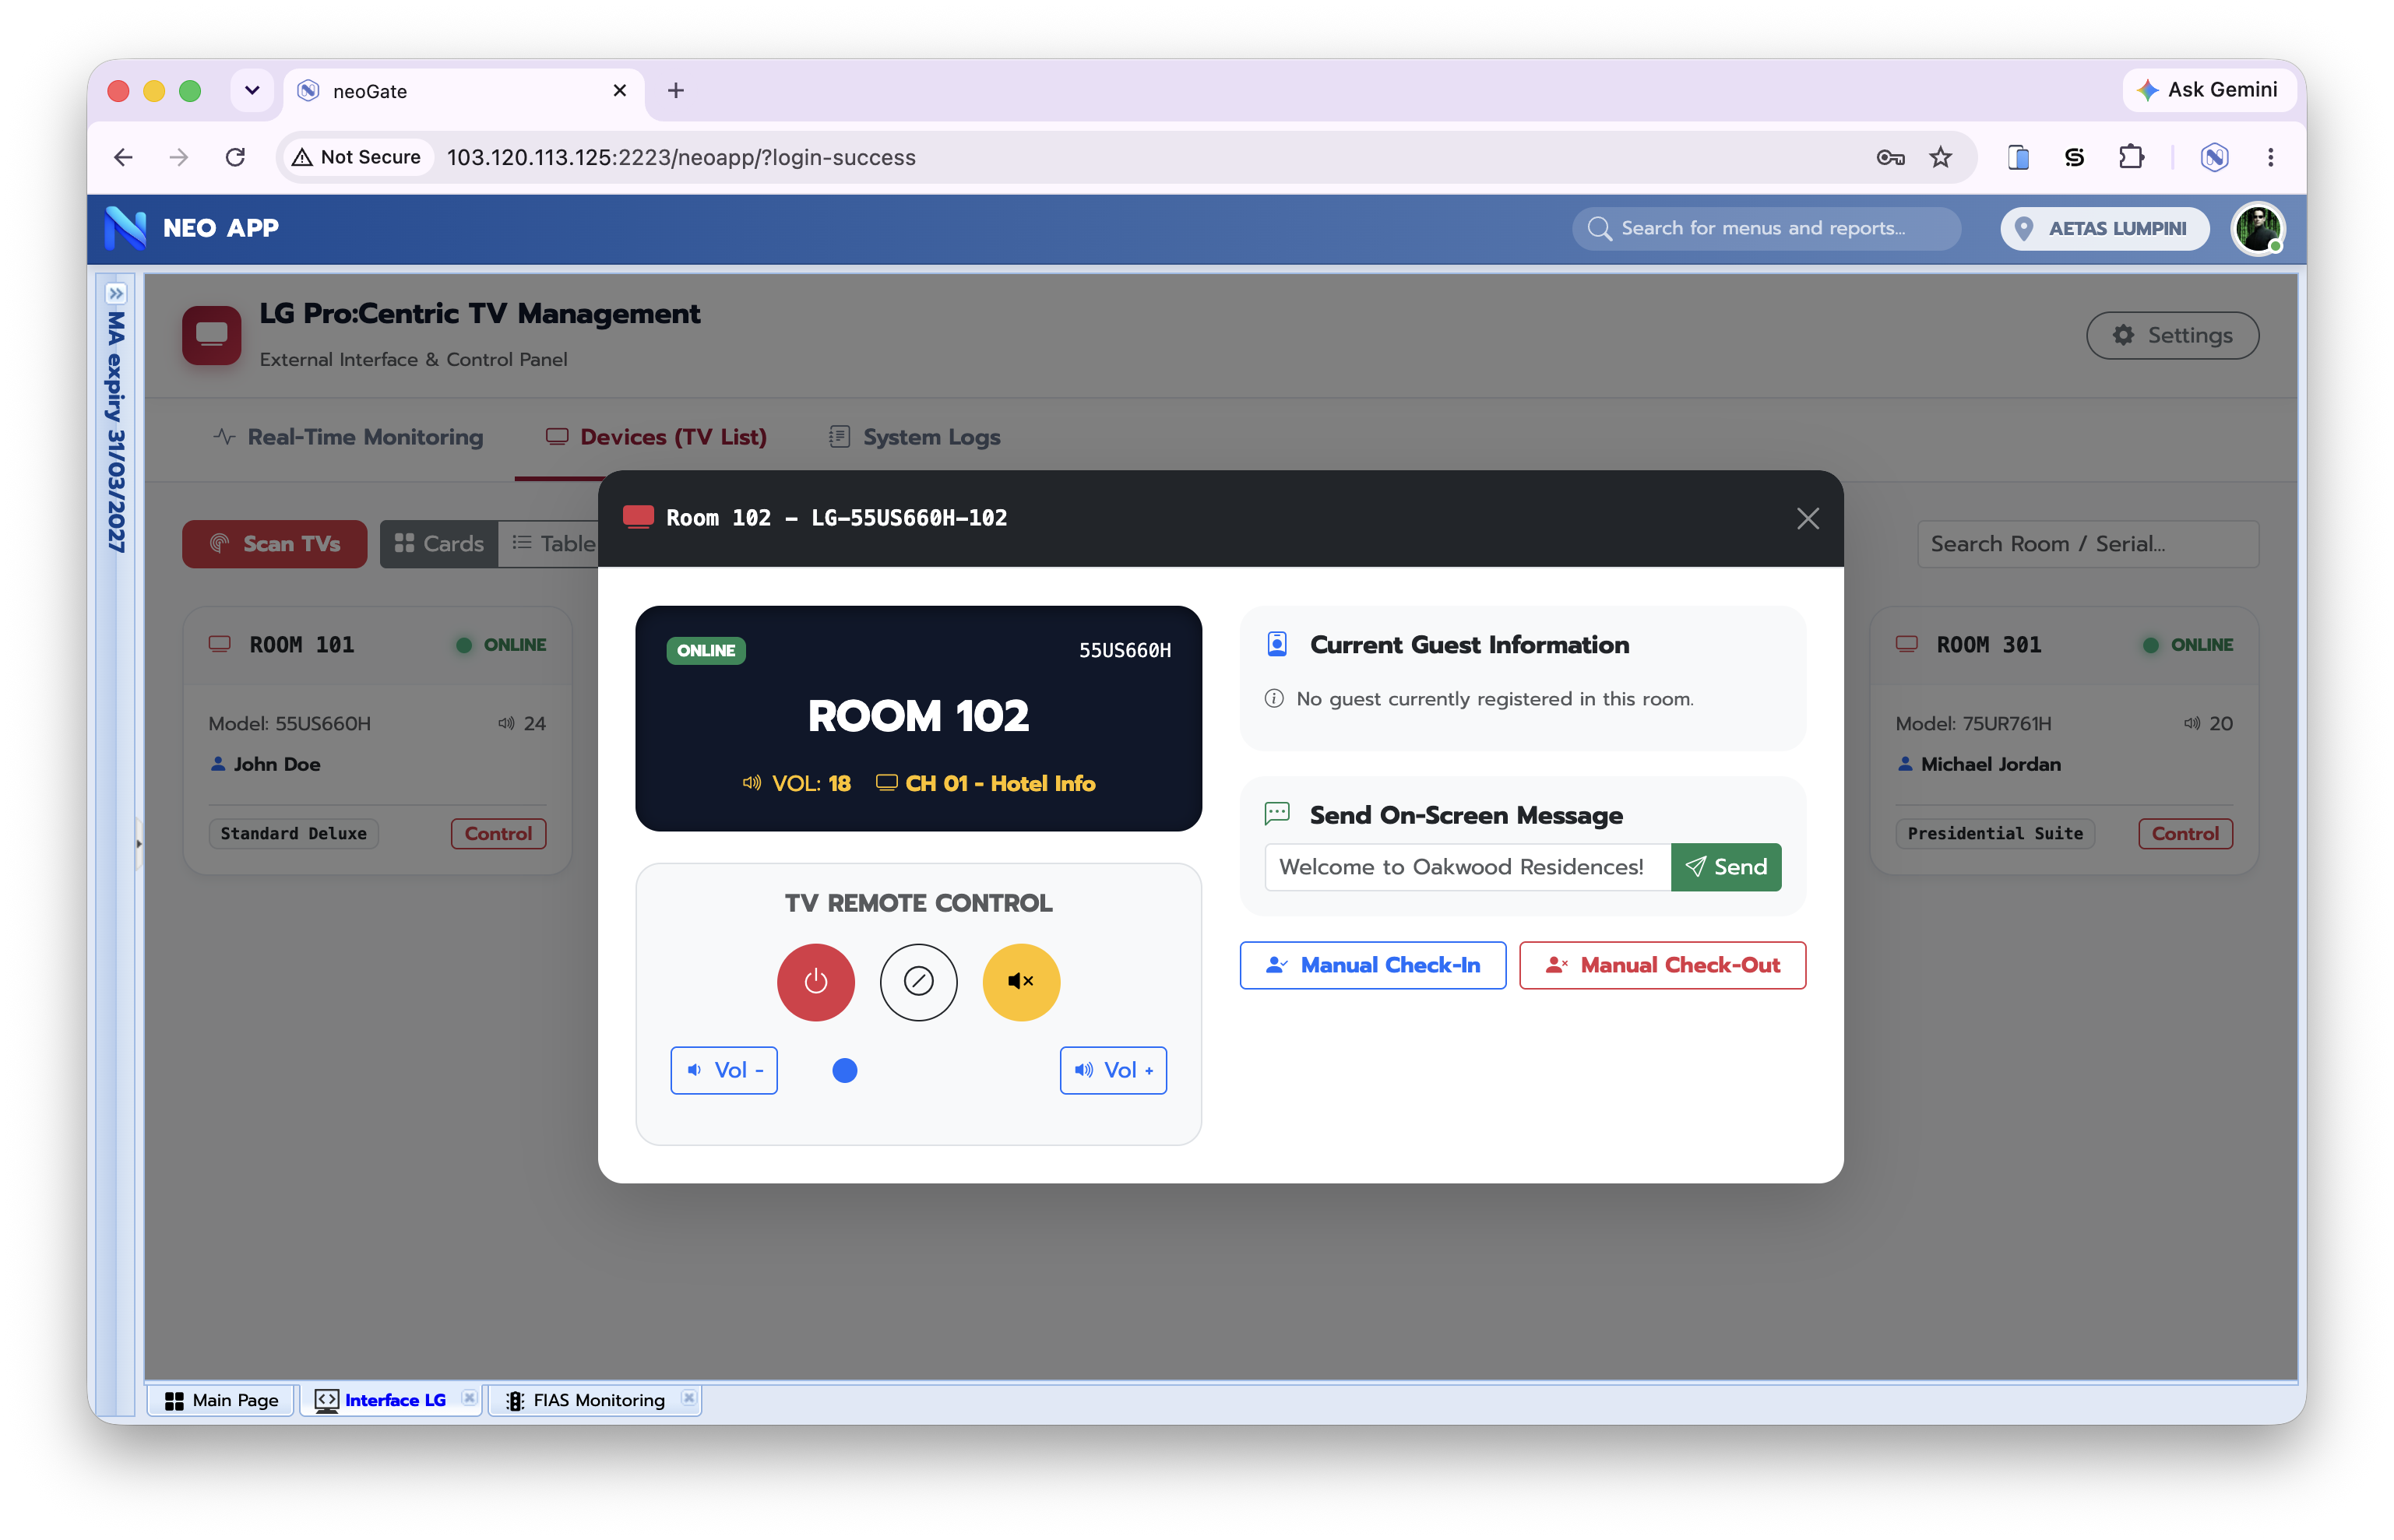Open the Main Page bottom tab
2394x1540 pixels.
[221, 1399]
